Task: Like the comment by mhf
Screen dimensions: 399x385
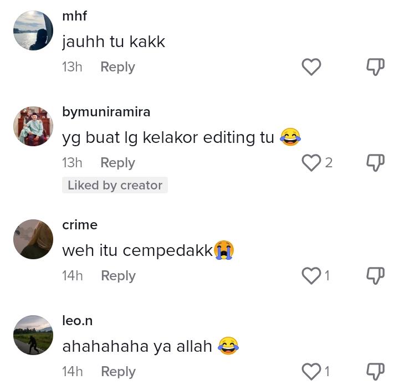Action: 311,67
